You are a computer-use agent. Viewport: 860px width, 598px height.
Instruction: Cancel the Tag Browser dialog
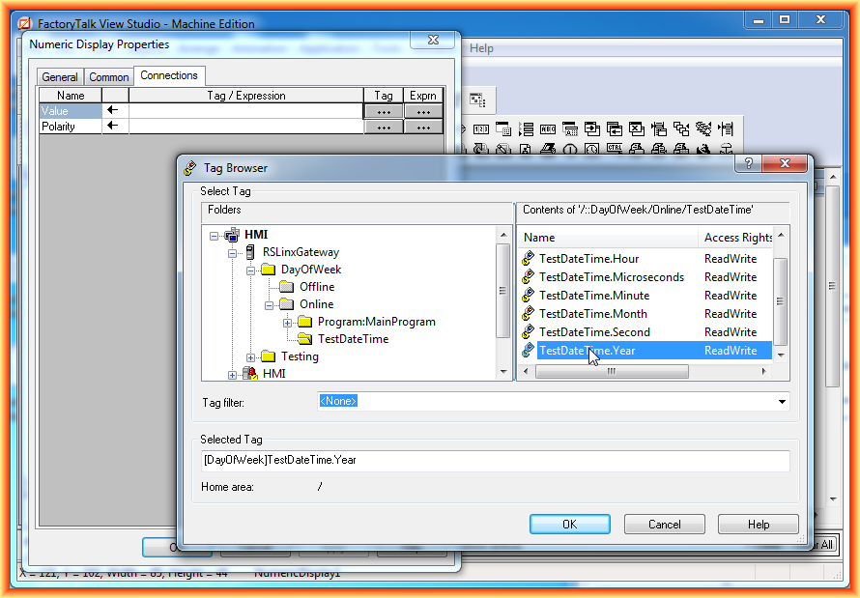tap(664, 525)
